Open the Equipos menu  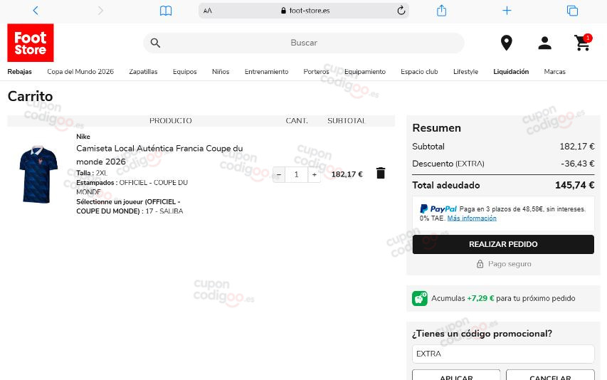click(184, 72)
